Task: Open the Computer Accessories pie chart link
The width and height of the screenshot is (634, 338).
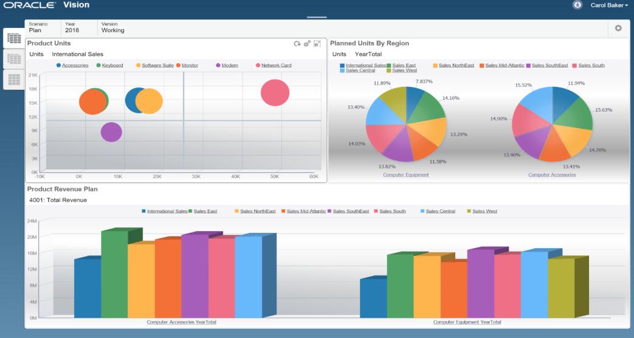Action: pyautogui.click(x=552, y=174)
